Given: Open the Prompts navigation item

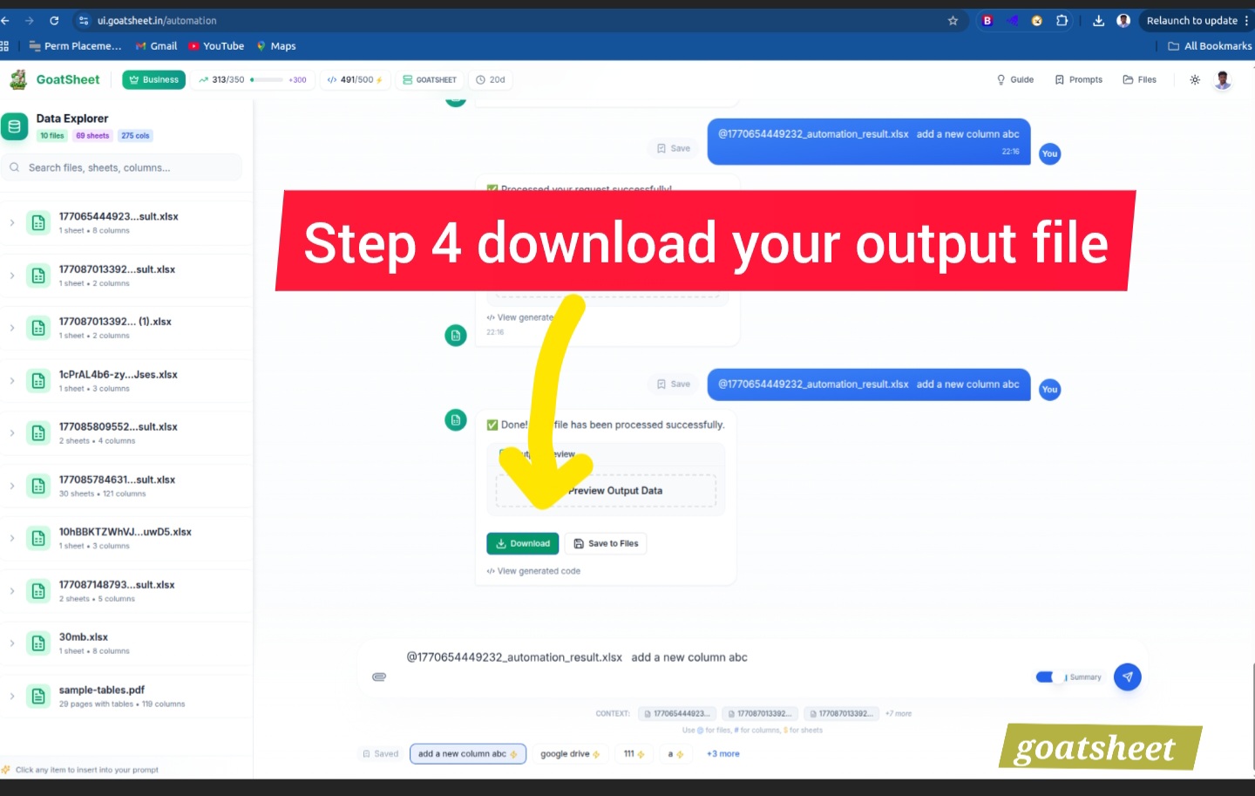Looking at the screenshot, I should (x=1079, y=79).
